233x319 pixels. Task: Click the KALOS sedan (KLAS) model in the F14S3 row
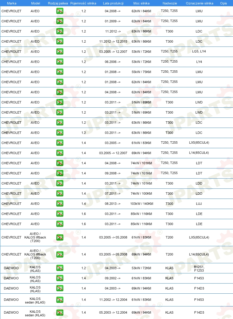[x=35, y=301]
